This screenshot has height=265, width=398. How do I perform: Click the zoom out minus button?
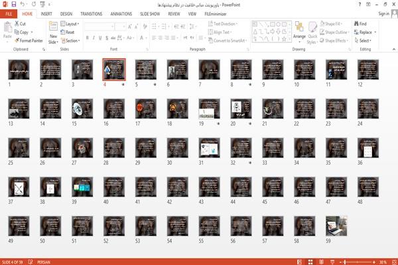tap(341, 262)
